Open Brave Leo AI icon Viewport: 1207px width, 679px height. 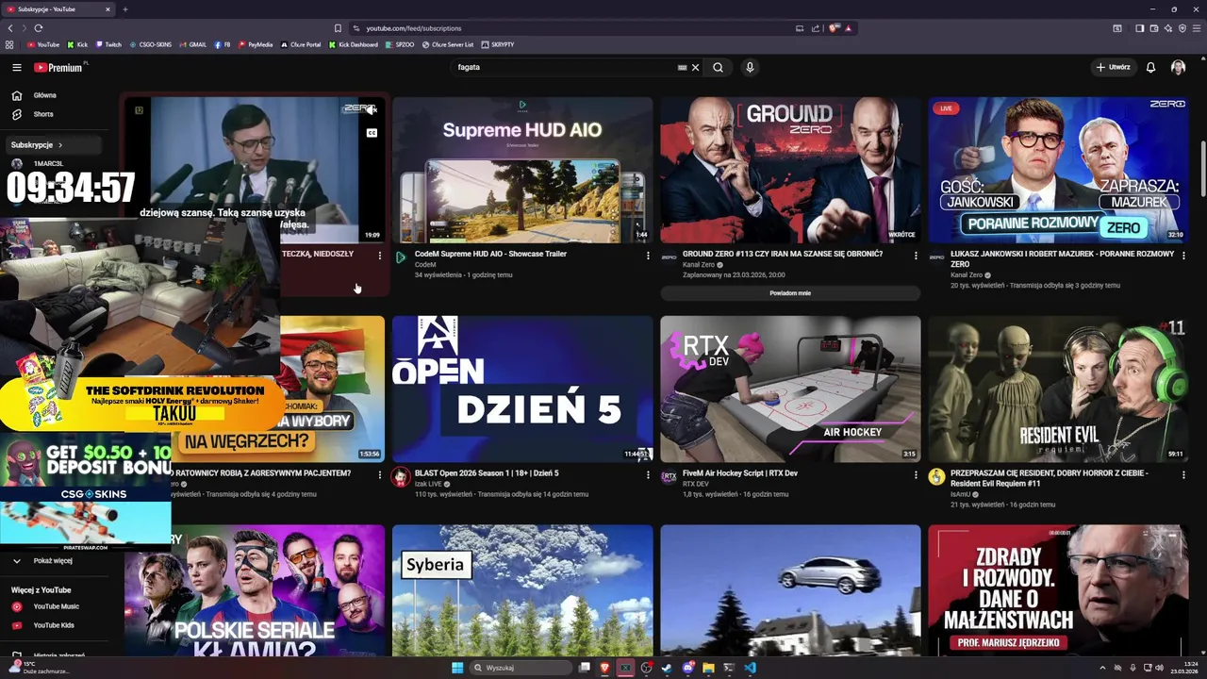pyautogui.click(x=1167, y=28)
